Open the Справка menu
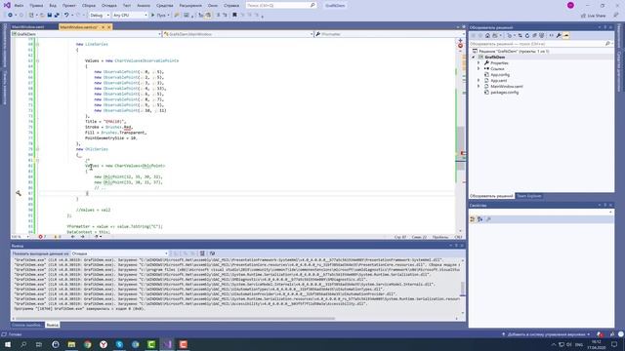Viewport: 625px width, 351px height. point(231,6)
